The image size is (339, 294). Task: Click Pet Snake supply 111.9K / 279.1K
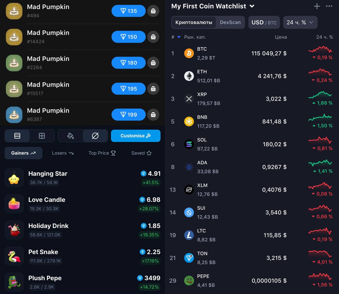(x=46, y=261)
